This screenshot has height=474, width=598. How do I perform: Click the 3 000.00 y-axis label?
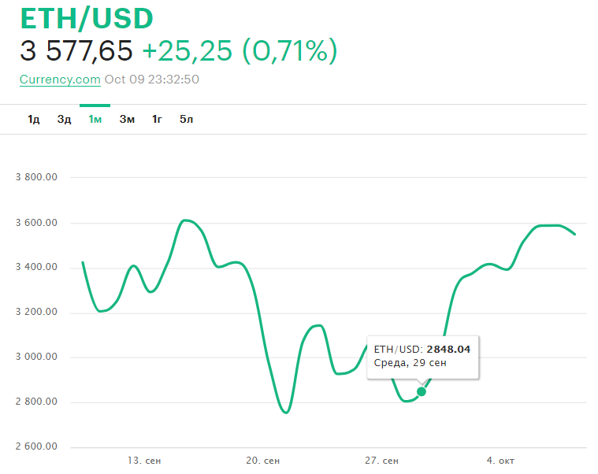pos(37,357)
